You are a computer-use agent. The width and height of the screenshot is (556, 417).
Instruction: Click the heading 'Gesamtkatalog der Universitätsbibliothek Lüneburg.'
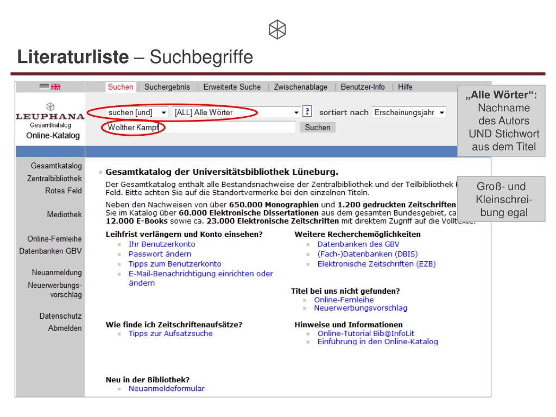[222, 172]
